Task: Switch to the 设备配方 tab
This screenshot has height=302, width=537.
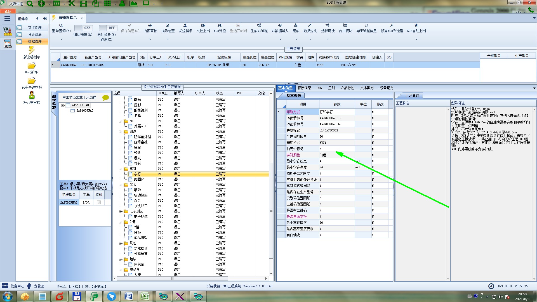Action: 386,88
